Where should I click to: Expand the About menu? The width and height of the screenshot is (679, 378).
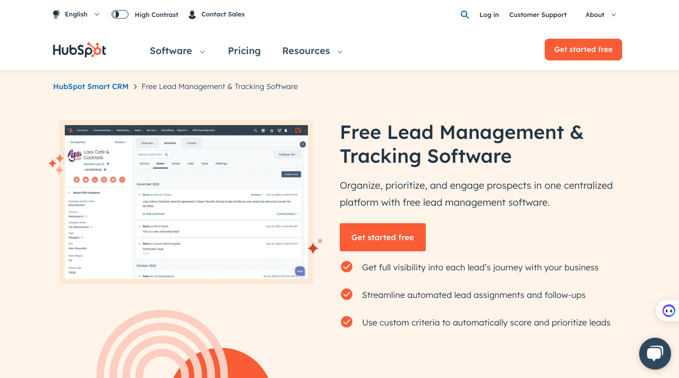pyautogui.click(x=600, y=15)
